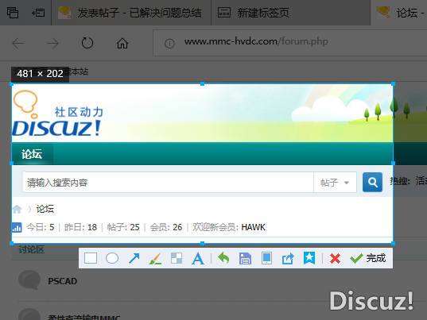427x320 pixels.
Task: Click the PSCAD forum speech bubble icon
Action: tap(29, 280)
